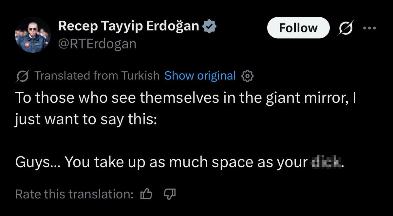Click the verified checkmark badge next to Erdoğan's name
The width and height of the screenshot is (393, 216).
pos(210,26)
